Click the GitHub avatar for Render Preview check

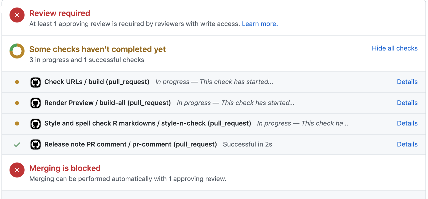(x=36, y=103)
